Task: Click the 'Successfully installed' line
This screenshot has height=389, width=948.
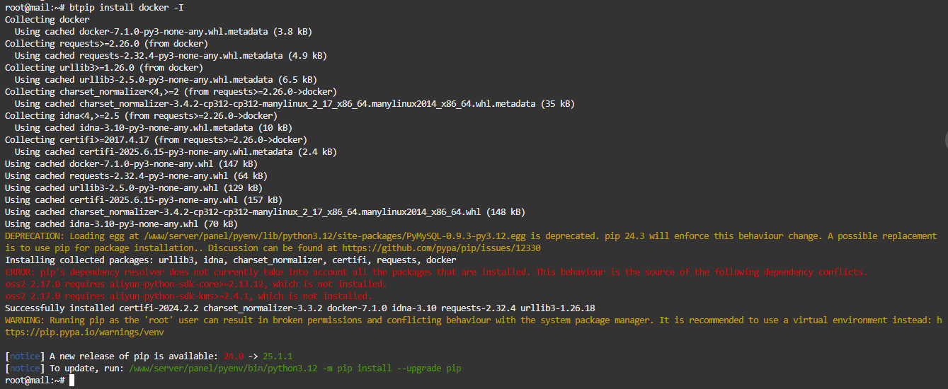Action: click(299, 308)
